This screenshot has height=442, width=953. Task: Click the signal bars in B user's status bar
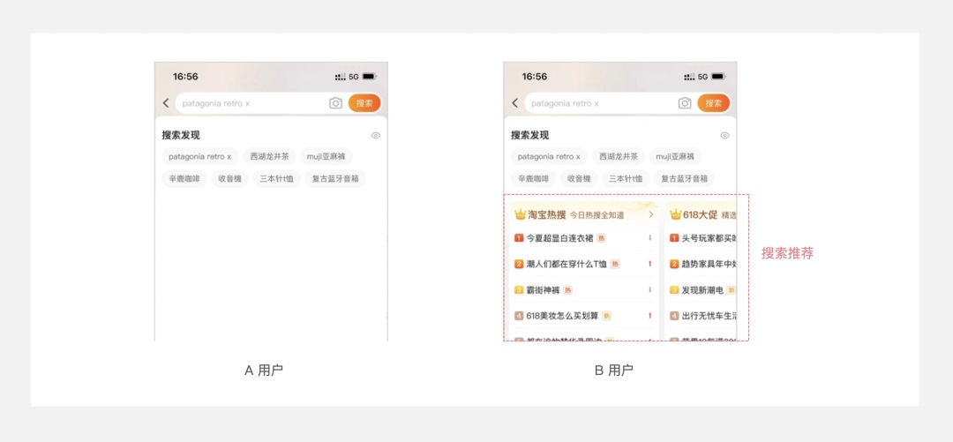[x=689, y=77]
